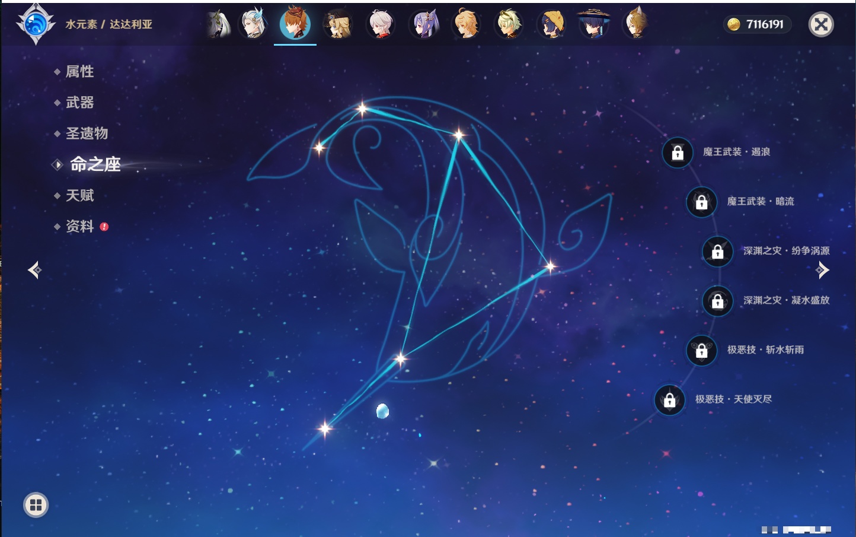Select the fox-eared character avatar
The width and height of the screenshot is (856, 537).
point(636,24)
